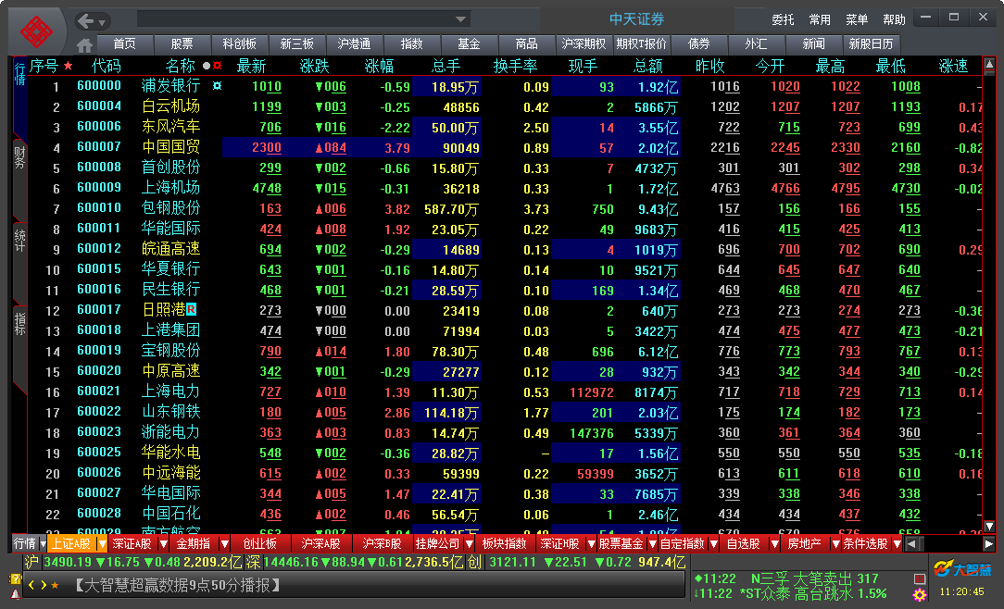Expand the 深证H股 dropdown arrow
The height and width of the screenshot is (609, 1004).
pos(592,544)
